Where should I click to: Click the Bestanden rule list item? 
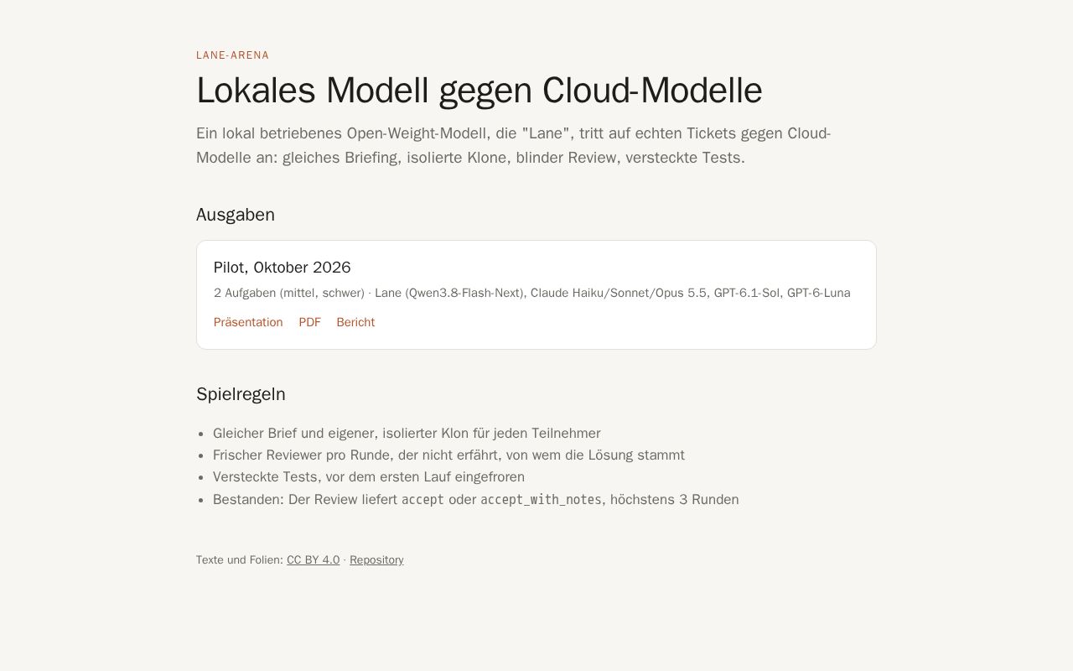(x=475, y=500)
